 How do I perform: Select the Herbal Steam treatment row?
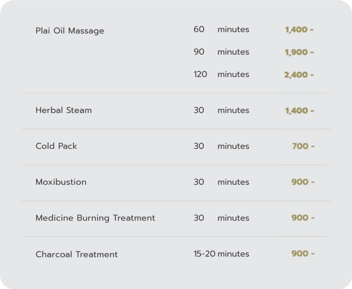pos(64,110)
